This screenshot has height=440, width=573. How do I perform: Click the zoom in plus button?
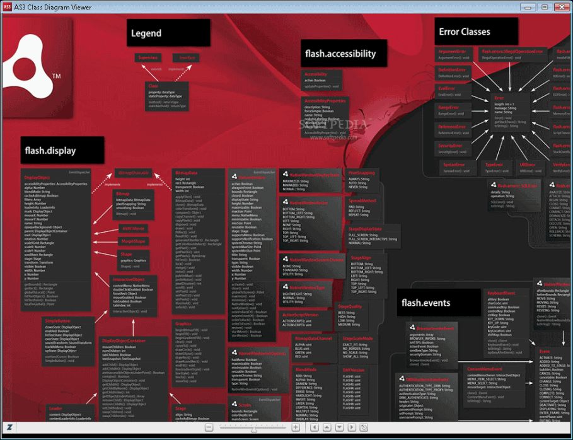pos(296,427)
